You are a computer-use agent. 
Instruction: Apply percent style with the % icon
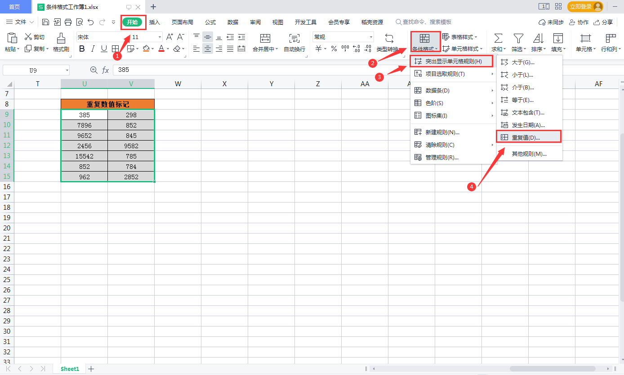tap(334, 49)
